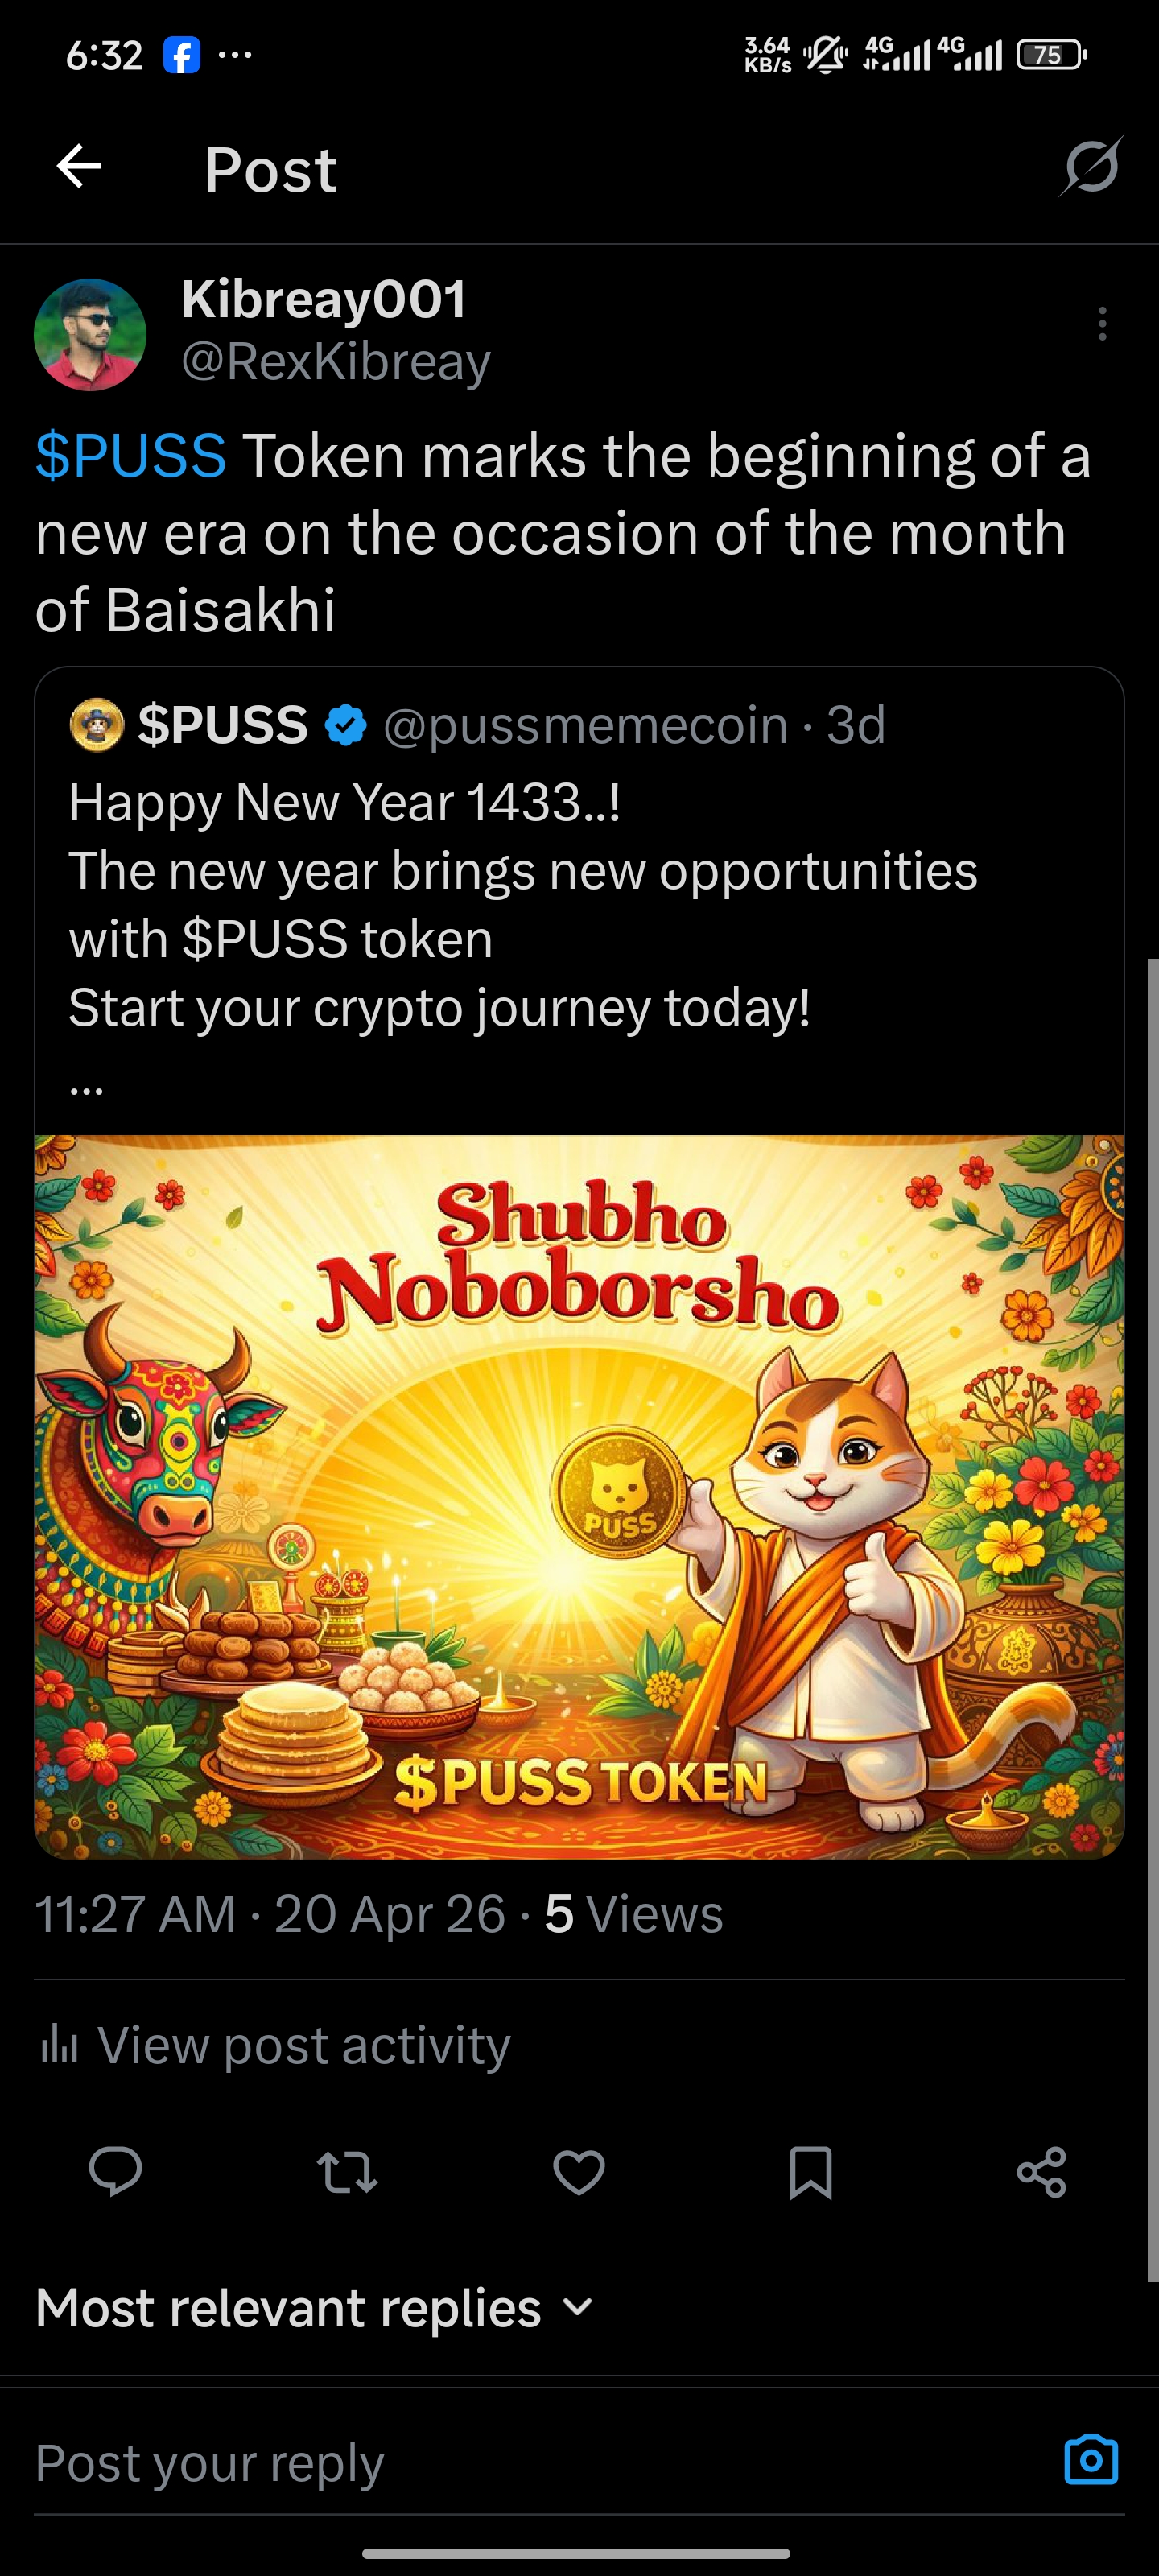Tap the camera icon in the reply bar
Image resolution: width=1159 pixels, height=2576 pixels.
[1091, 2460]
